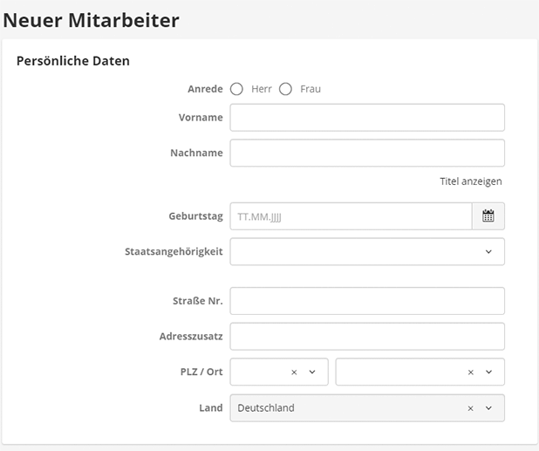Select the Herr radio button

[236, 89]
